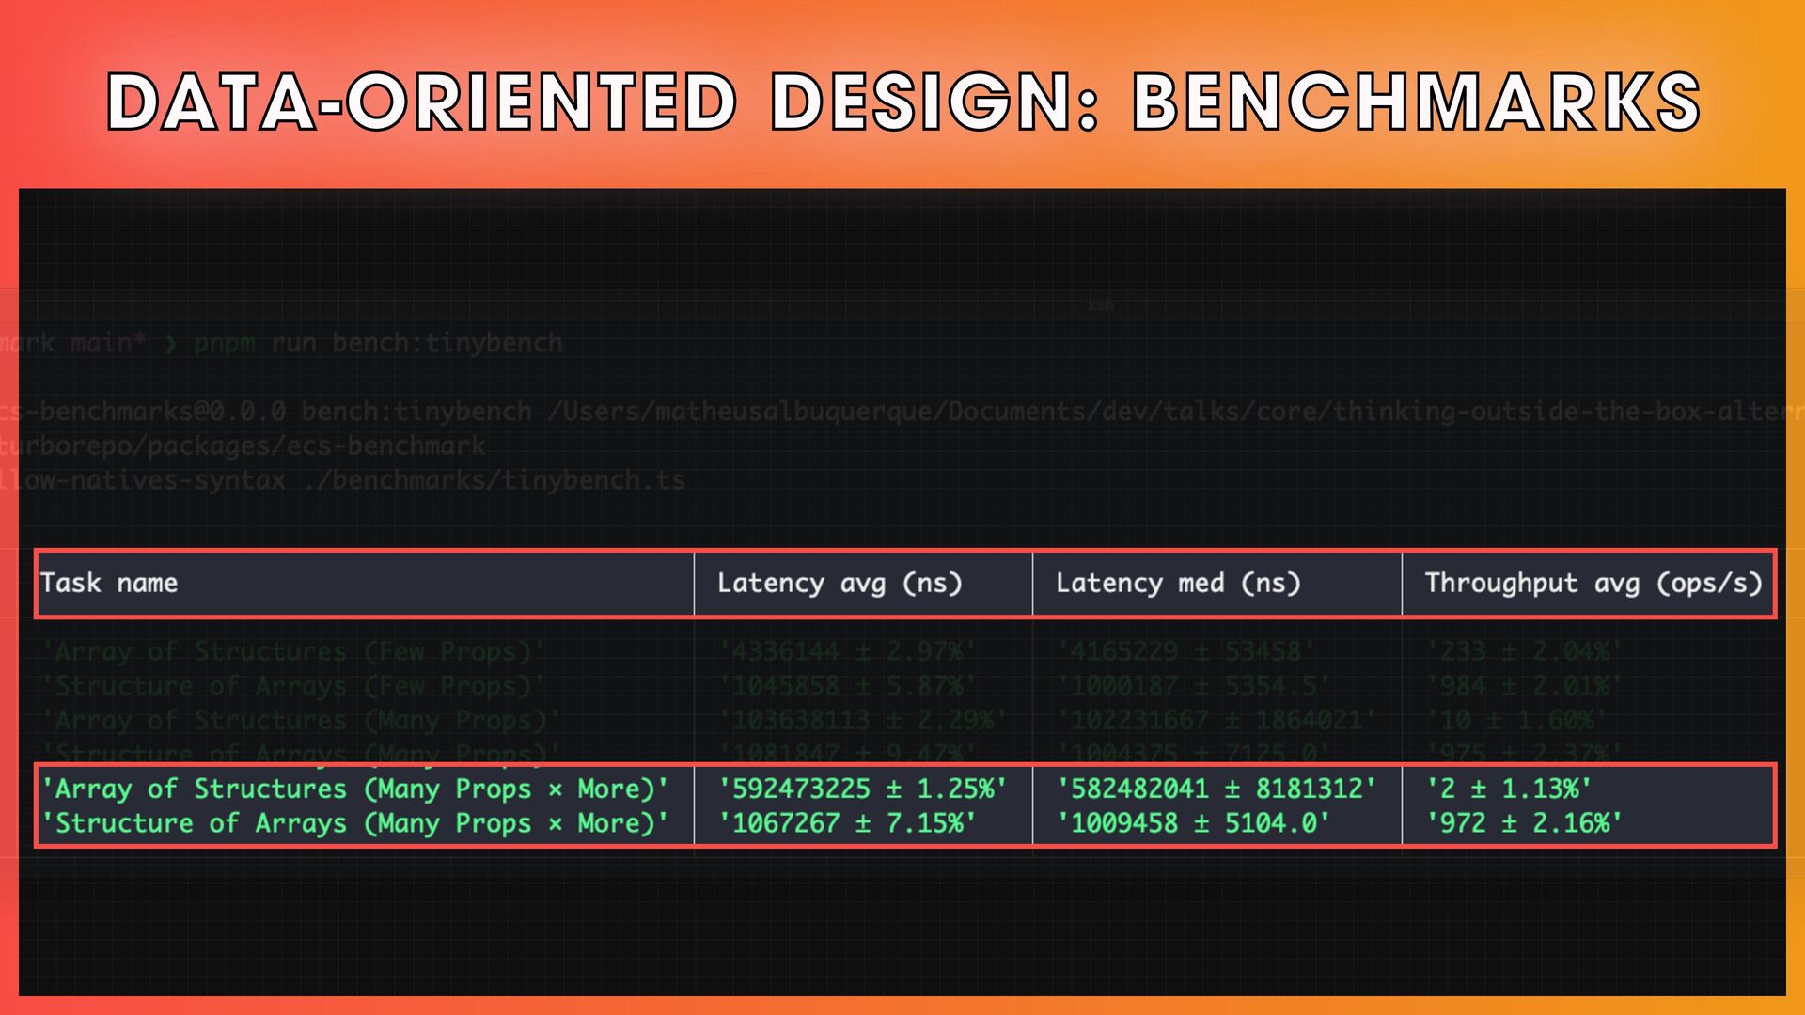Click the 'zsh' terminal window title
The width and height of the screenshot is (1805, 1015).
1100,305
